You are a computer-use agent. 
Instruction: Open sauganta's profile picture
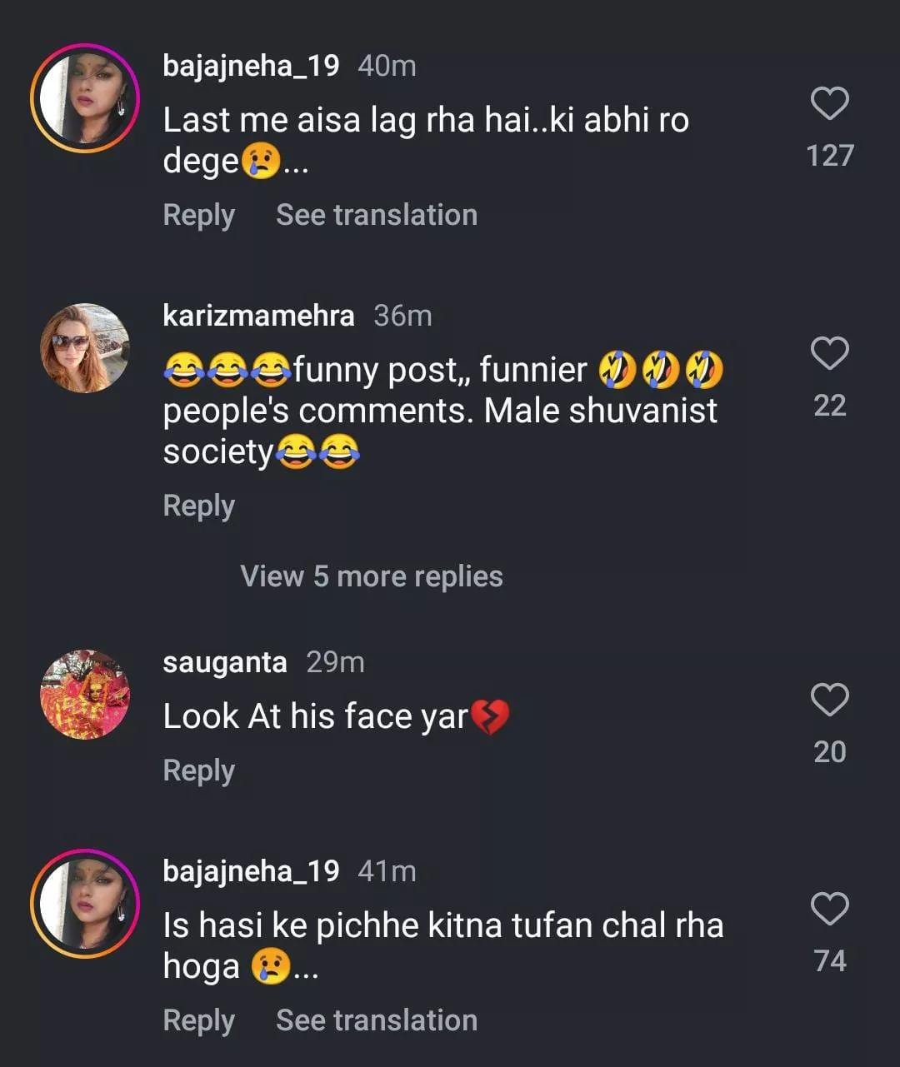85,695
